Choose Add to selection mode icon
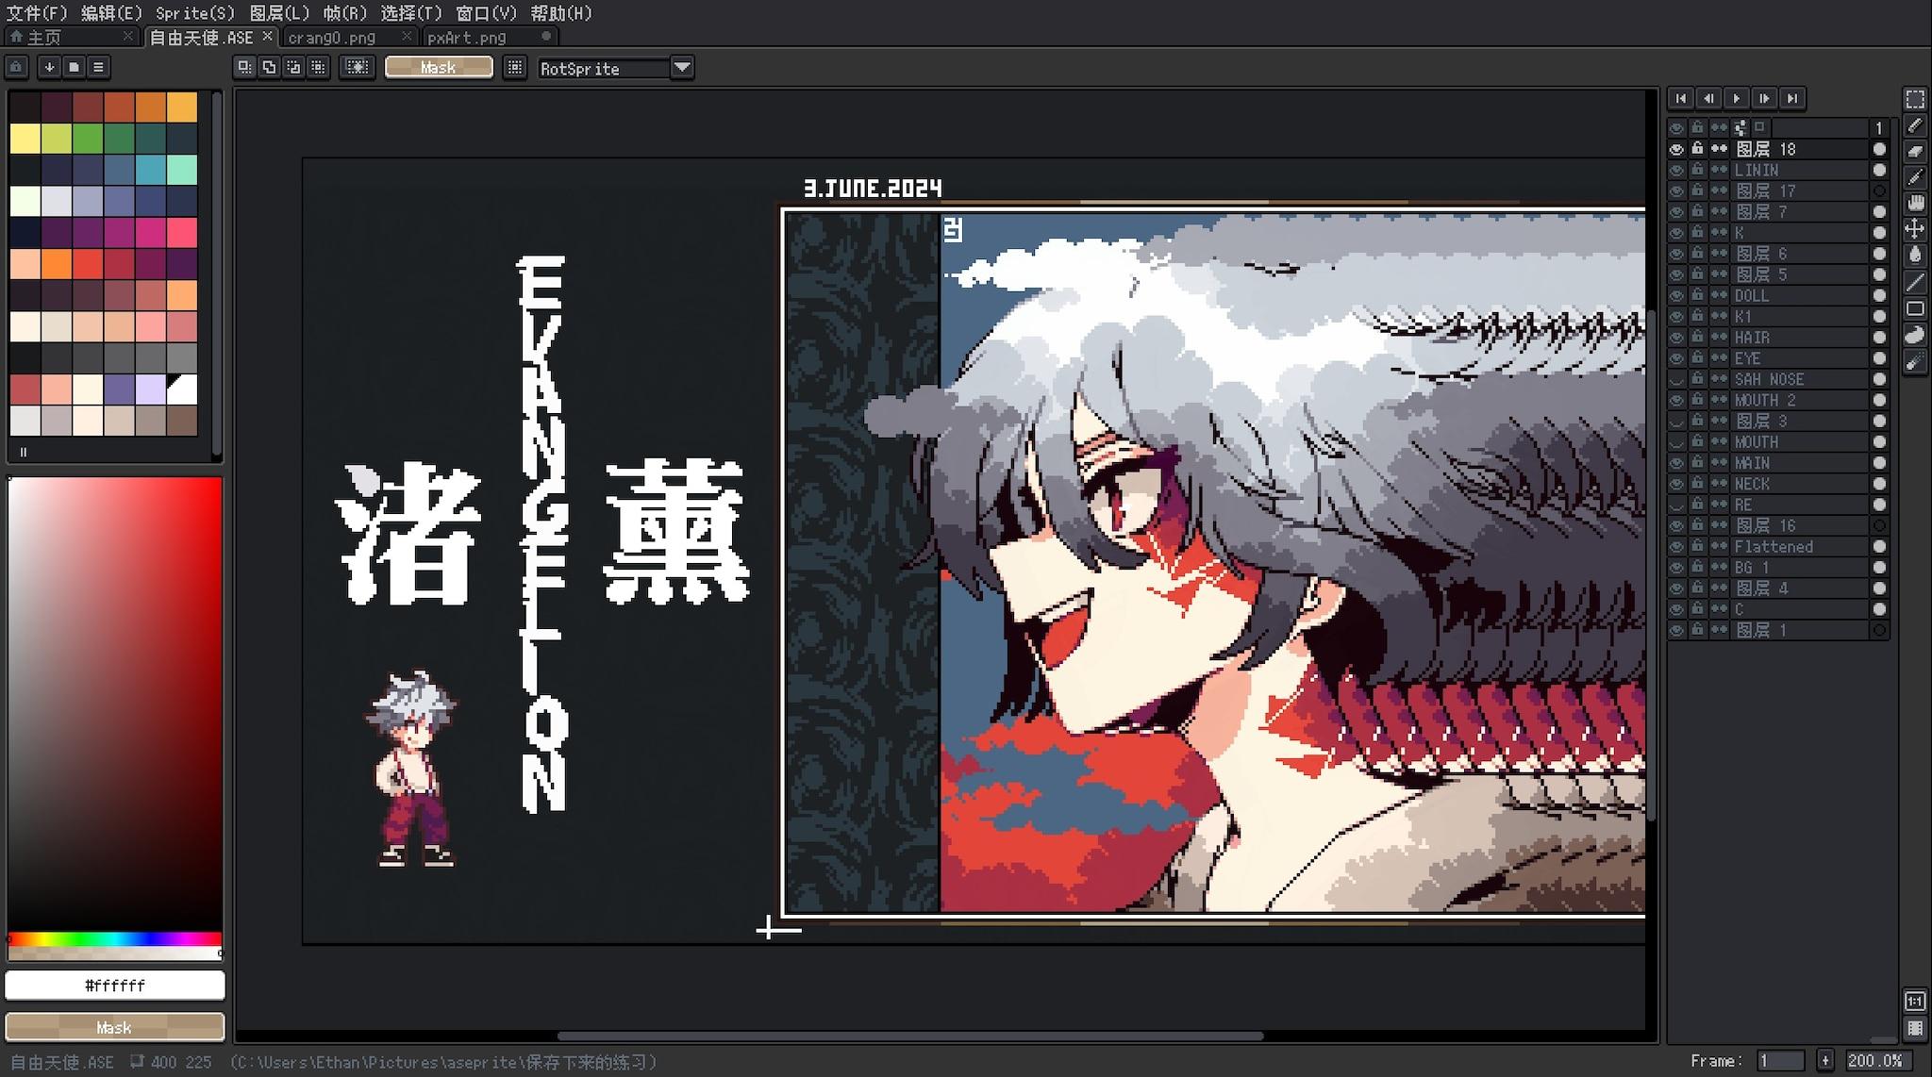The width and height of the screenshot is (1932, 1077). [x=269, y=67]
